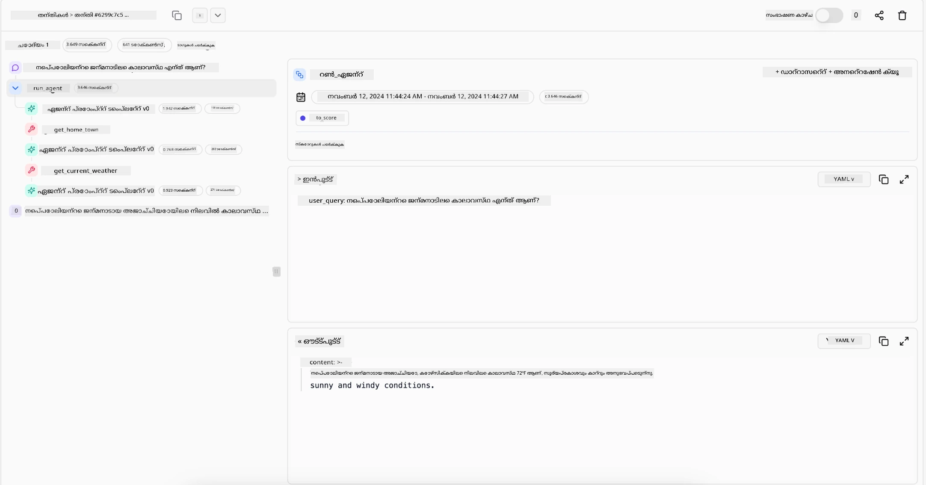Click the calendar icon beside the timestamp
This screenshot has width=926, height=485.
coord(301,97)
